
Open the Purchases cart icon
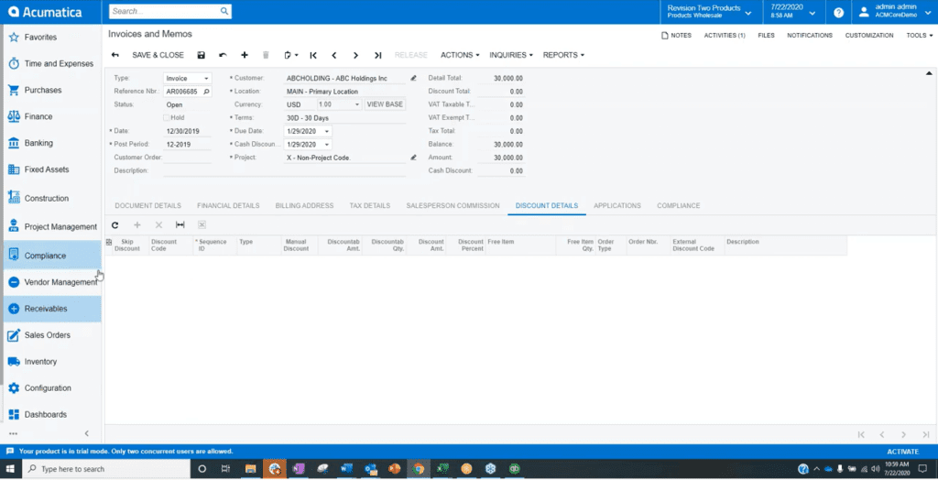[14, 90]
